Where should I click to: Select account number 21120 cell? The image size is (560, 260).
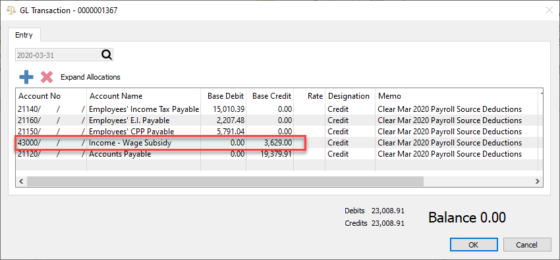click(51, 154)
